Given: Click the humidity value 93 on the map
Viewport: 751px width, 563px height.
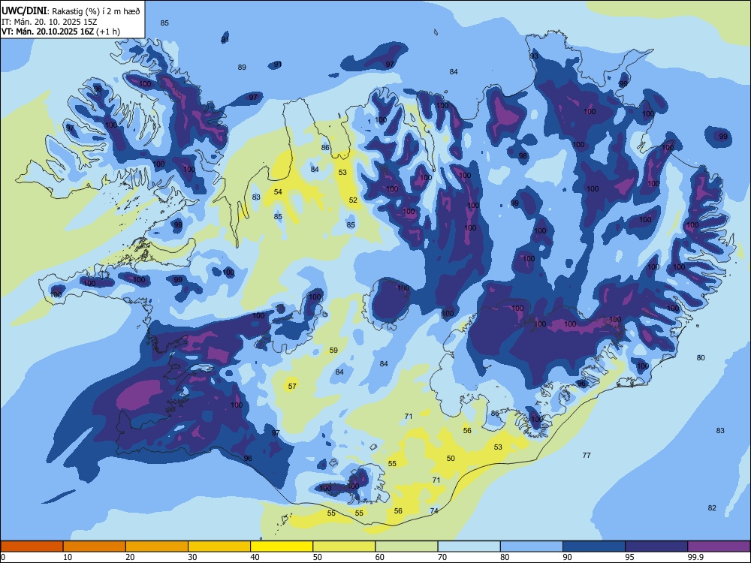Looking at the screenshot, I should tap(534, 56).
